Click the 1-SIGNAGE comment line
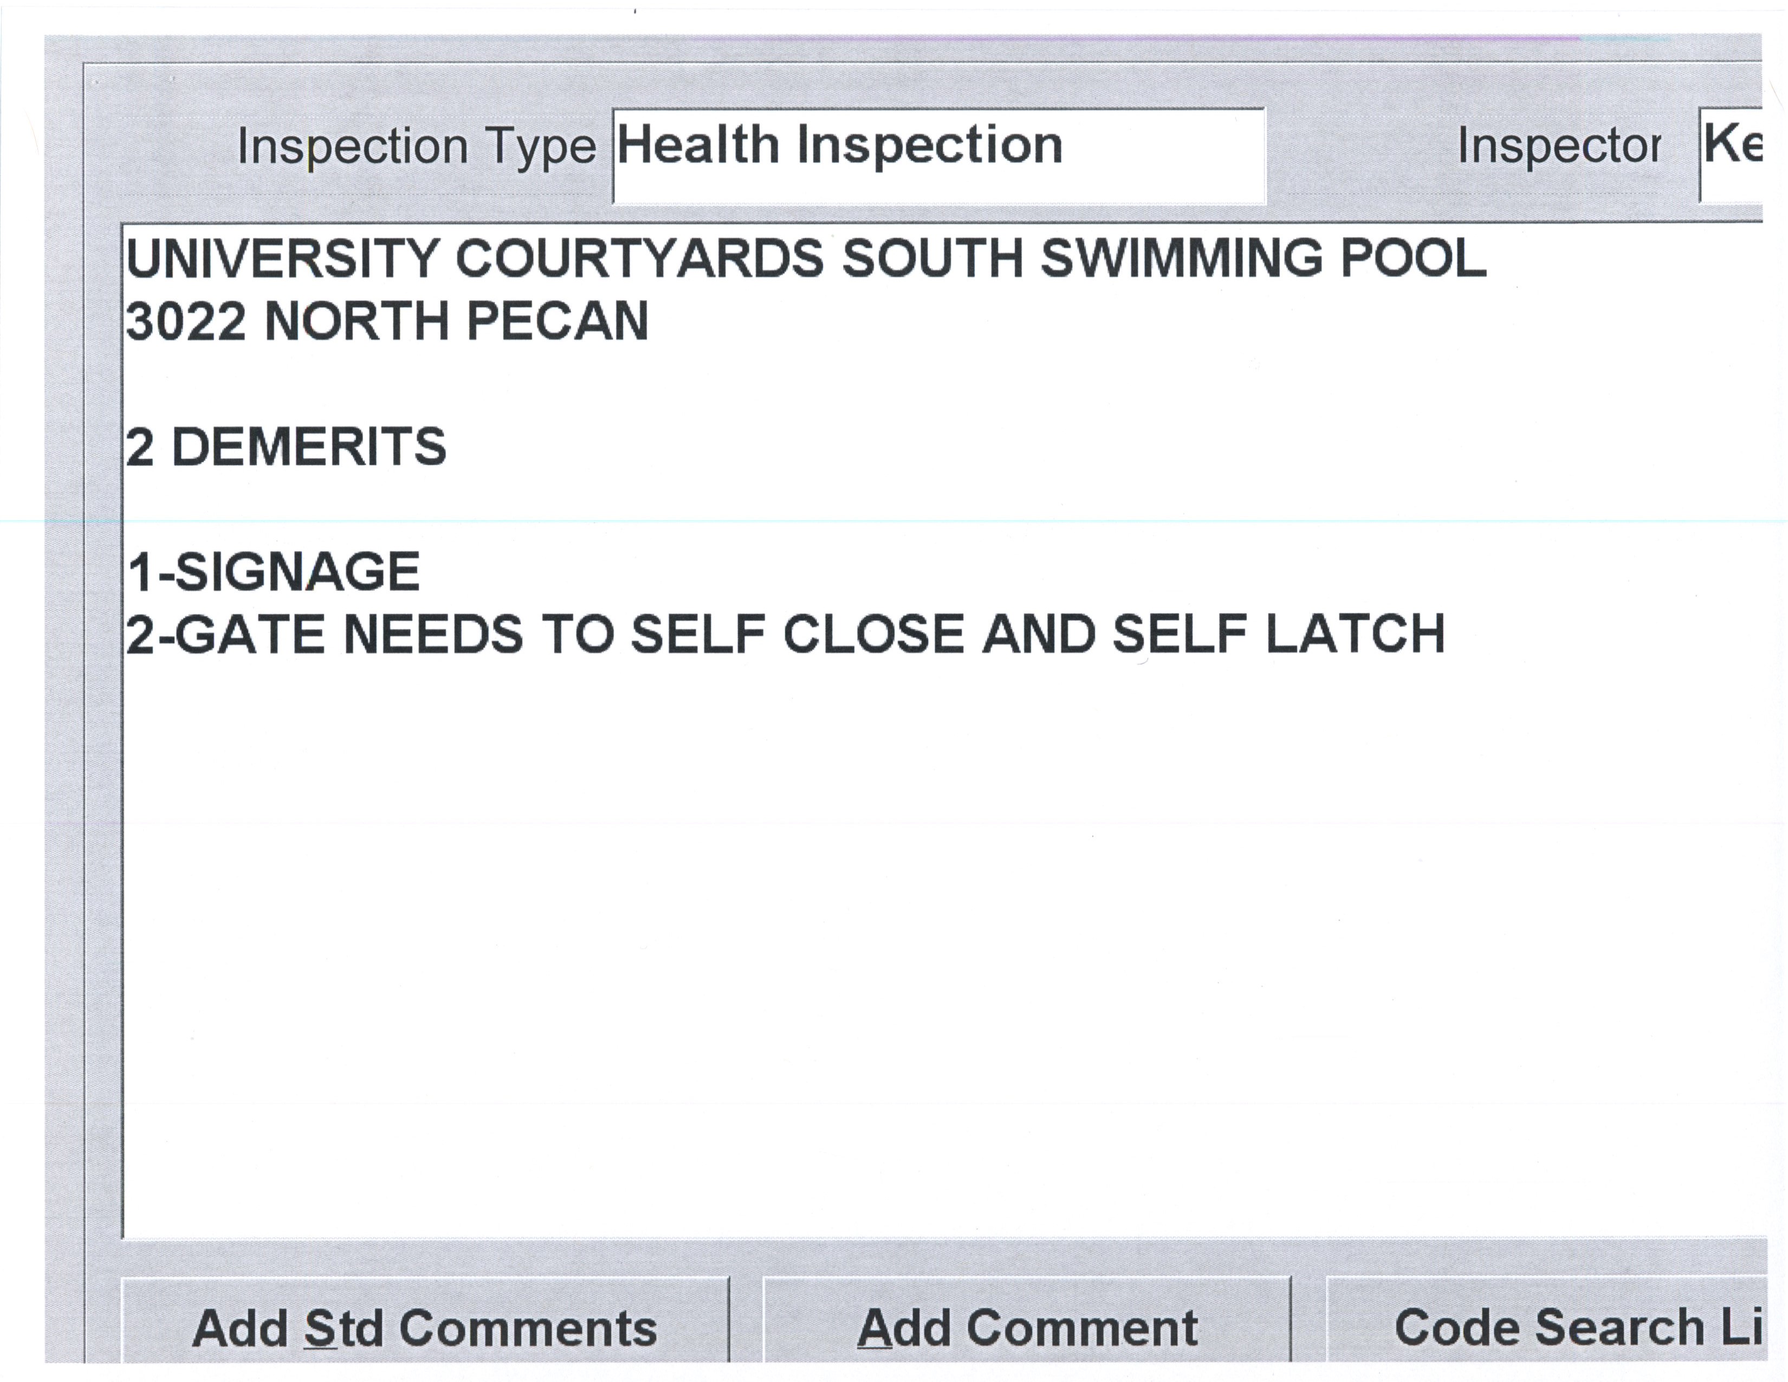1788x1382 pixels. (x=274, y=572)
